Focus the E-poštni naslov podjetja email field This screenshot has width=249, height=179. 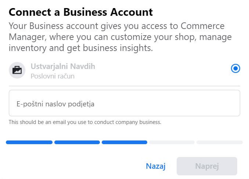pyautogui.click(x=124, y=103)
